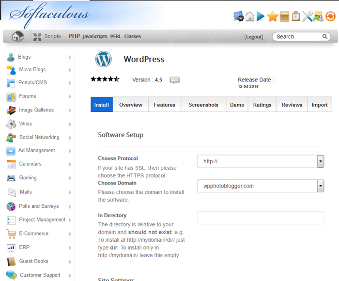Viewport: 339px width, 281px height.
Task: Expand the Calendars category arrow
Action: (70, 164)
